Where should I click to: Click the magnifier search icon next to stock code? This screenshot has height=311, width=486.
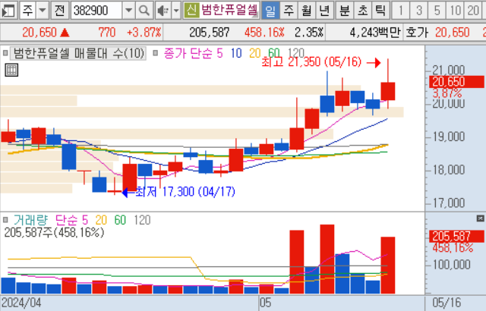click(x=144, y=11)
